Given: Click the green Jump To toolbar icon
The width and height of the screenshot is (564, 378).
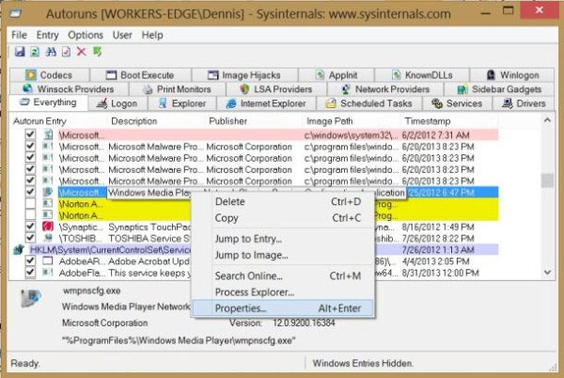Looking at the screenshot, I should (97, 52).
